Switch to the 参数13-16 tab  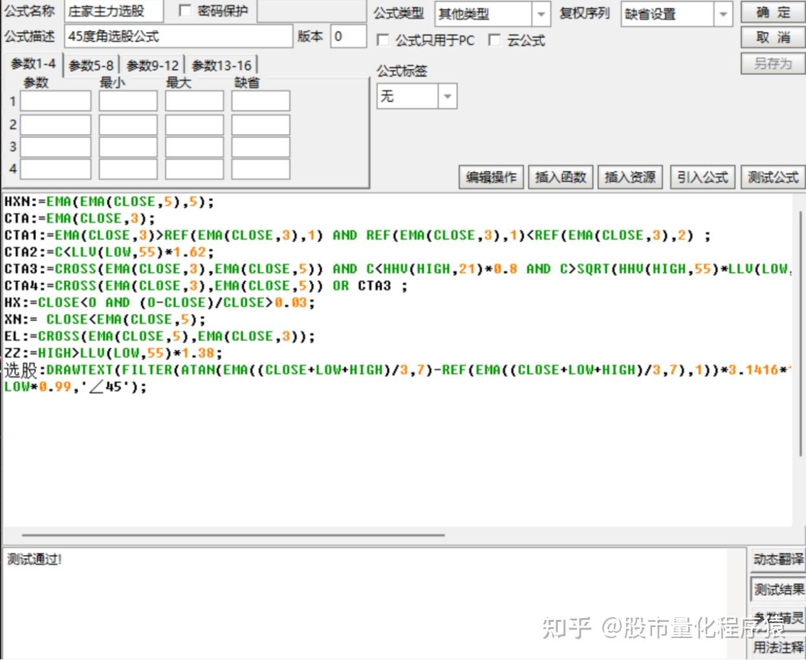(222, 65)
